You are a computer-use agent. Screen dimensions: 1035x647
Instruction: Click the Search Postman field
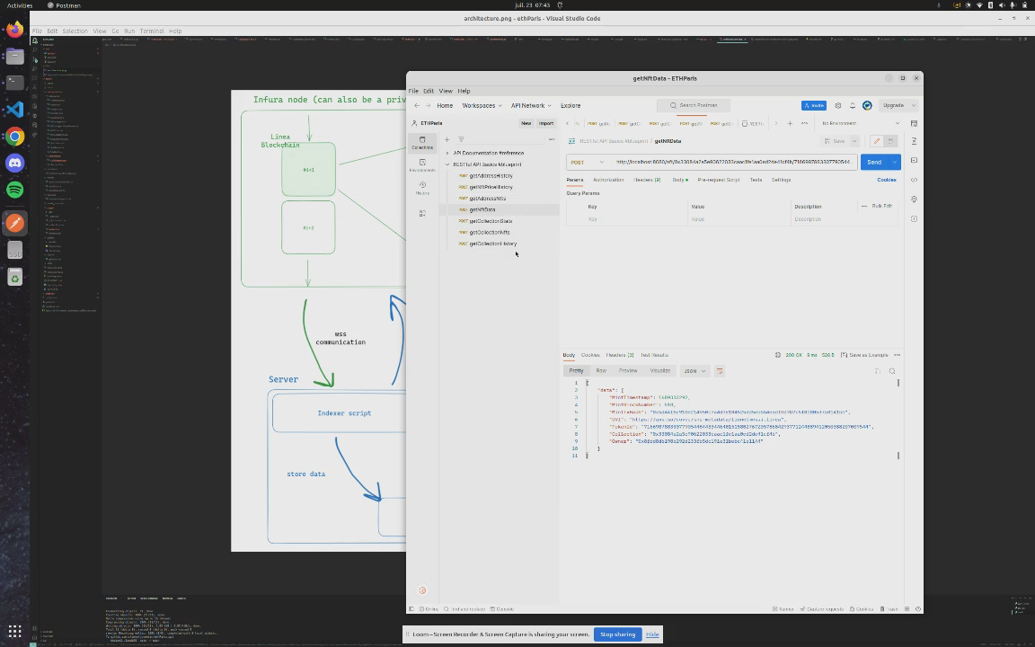693,106
